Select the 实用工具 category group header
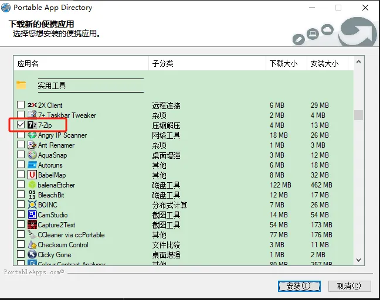Screen dimensions: 380x300 tap(52, 86)
